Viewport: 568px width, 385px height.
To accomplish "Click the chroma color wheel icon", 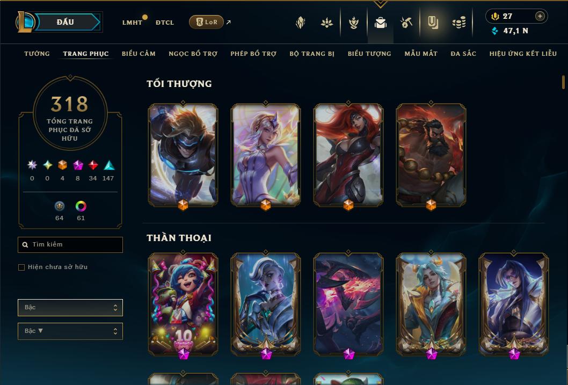I will click(x=81, y=206).
